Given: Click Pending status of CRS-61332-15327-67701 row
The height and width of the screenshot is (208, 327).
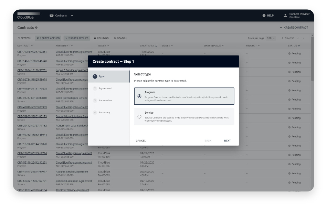Looking at the screenshot, I should click(x=294, y=183).
